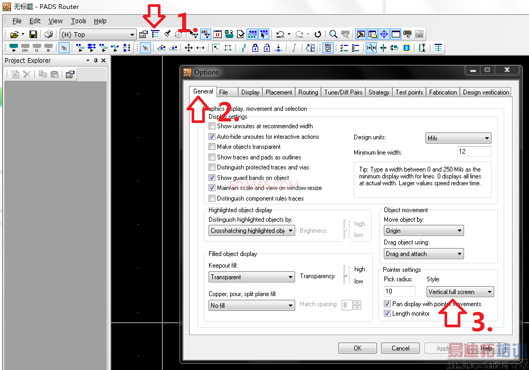Open the (H) Top layer dropdown
The width and height of the screenshot is (529, 370).
(x=98, y=34)
